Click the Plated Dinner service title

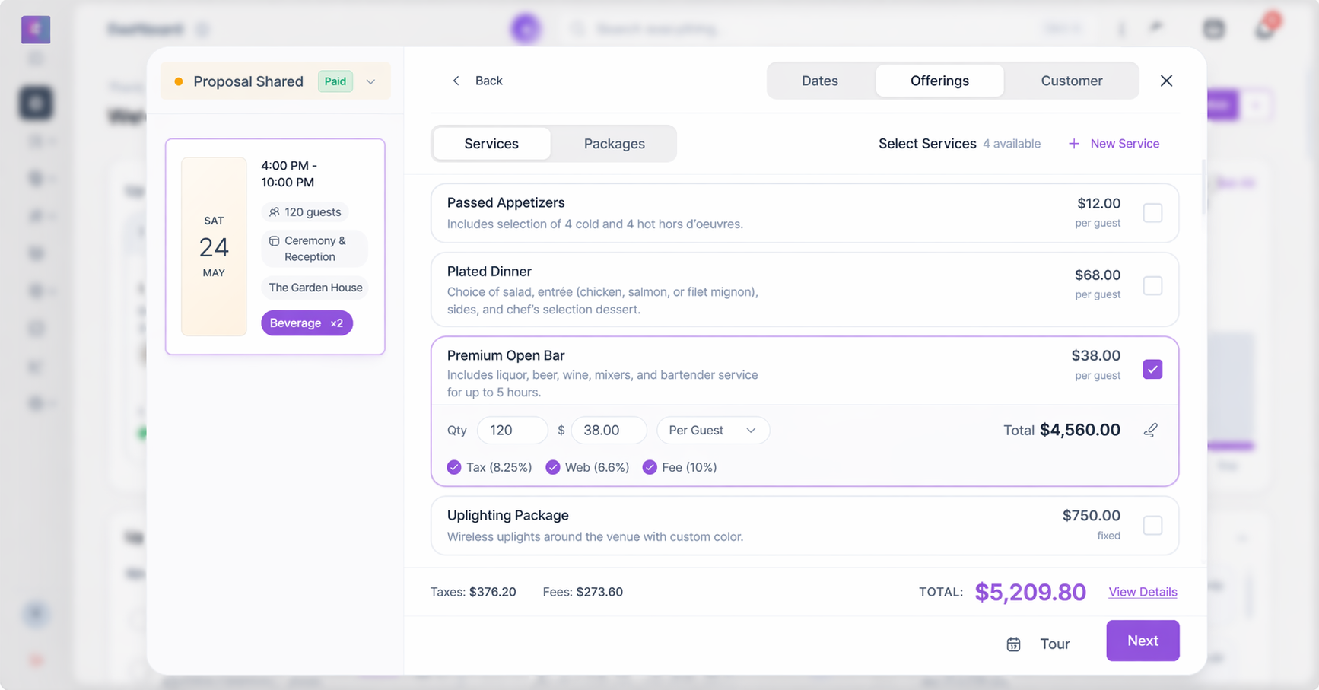click(489, 272)
